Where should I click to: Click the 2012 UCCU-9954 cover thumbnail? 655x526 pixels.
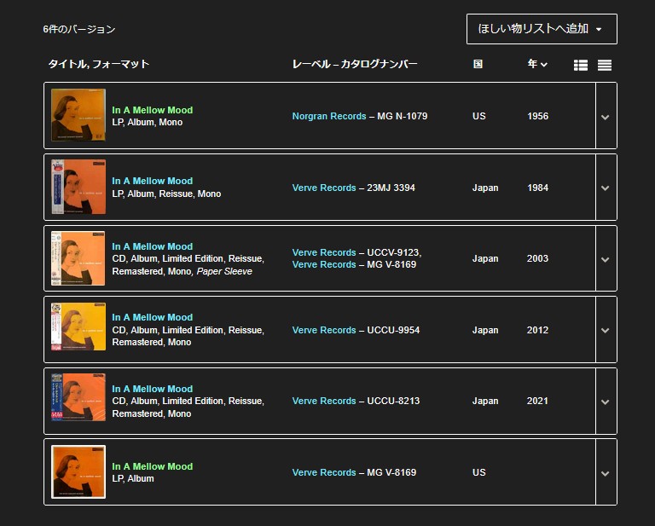point(78,327)
